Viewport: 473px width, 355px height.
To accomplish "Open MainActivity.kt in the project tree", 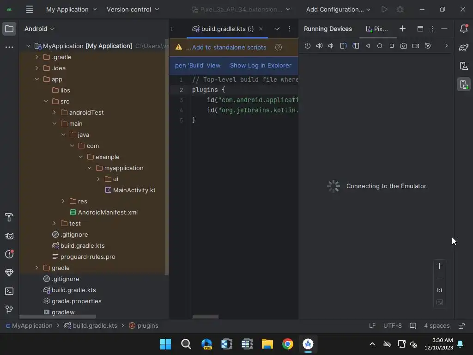I will (134, 190).
